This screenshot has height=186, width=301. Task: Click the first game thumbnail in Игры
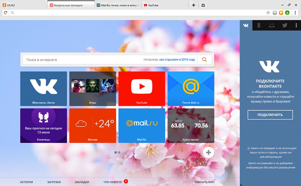tap(78, 86)
